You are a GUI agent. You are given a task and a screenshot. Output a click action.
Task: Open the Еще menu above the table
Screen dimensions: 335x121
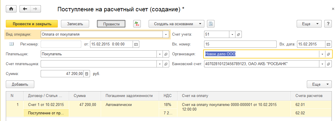click(x=319, y=84)
